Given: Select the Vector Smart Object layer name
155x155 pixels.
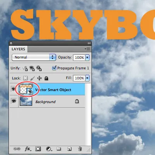Looking at the screenshot, I should pyautogui.click(x=53, y=90).
